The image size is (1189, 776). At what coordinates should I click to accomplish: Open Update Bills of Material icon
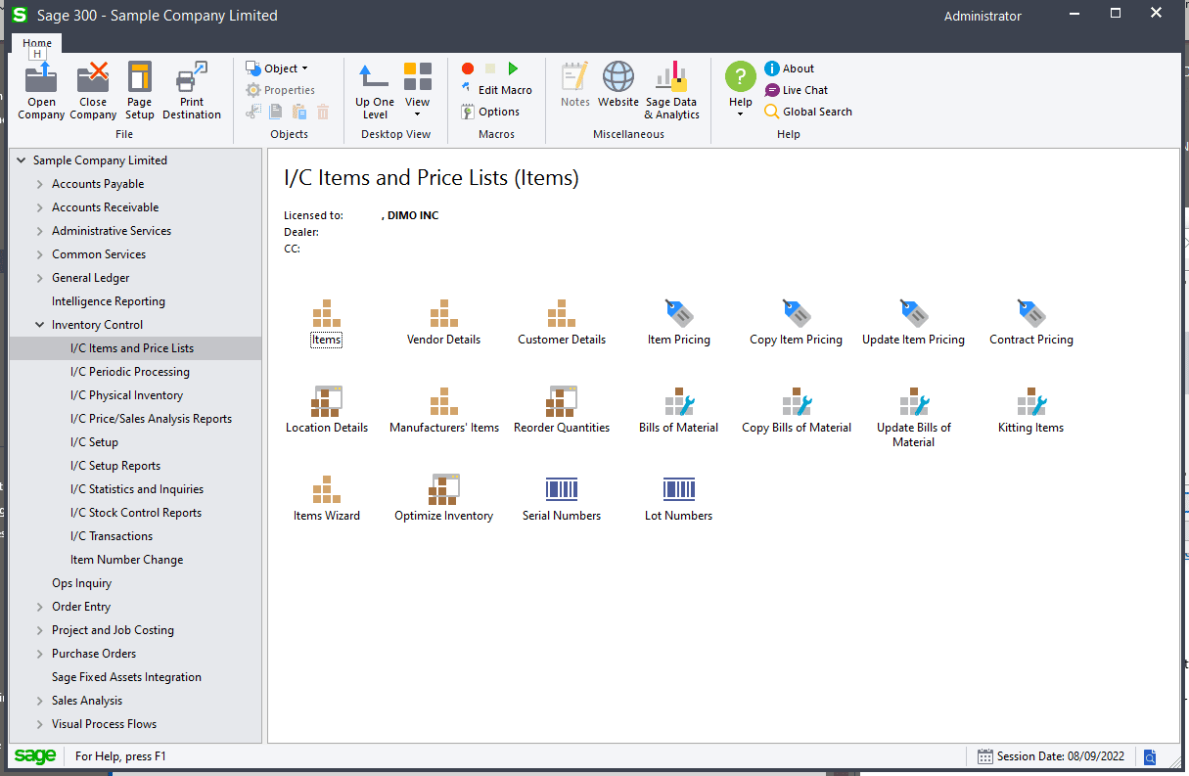tap(914, 402)
